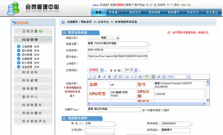Open the 在线支付 online payment tab
The width and height of the screenshot is (223, 135).
pyautogui.click(x=193, y=12)
